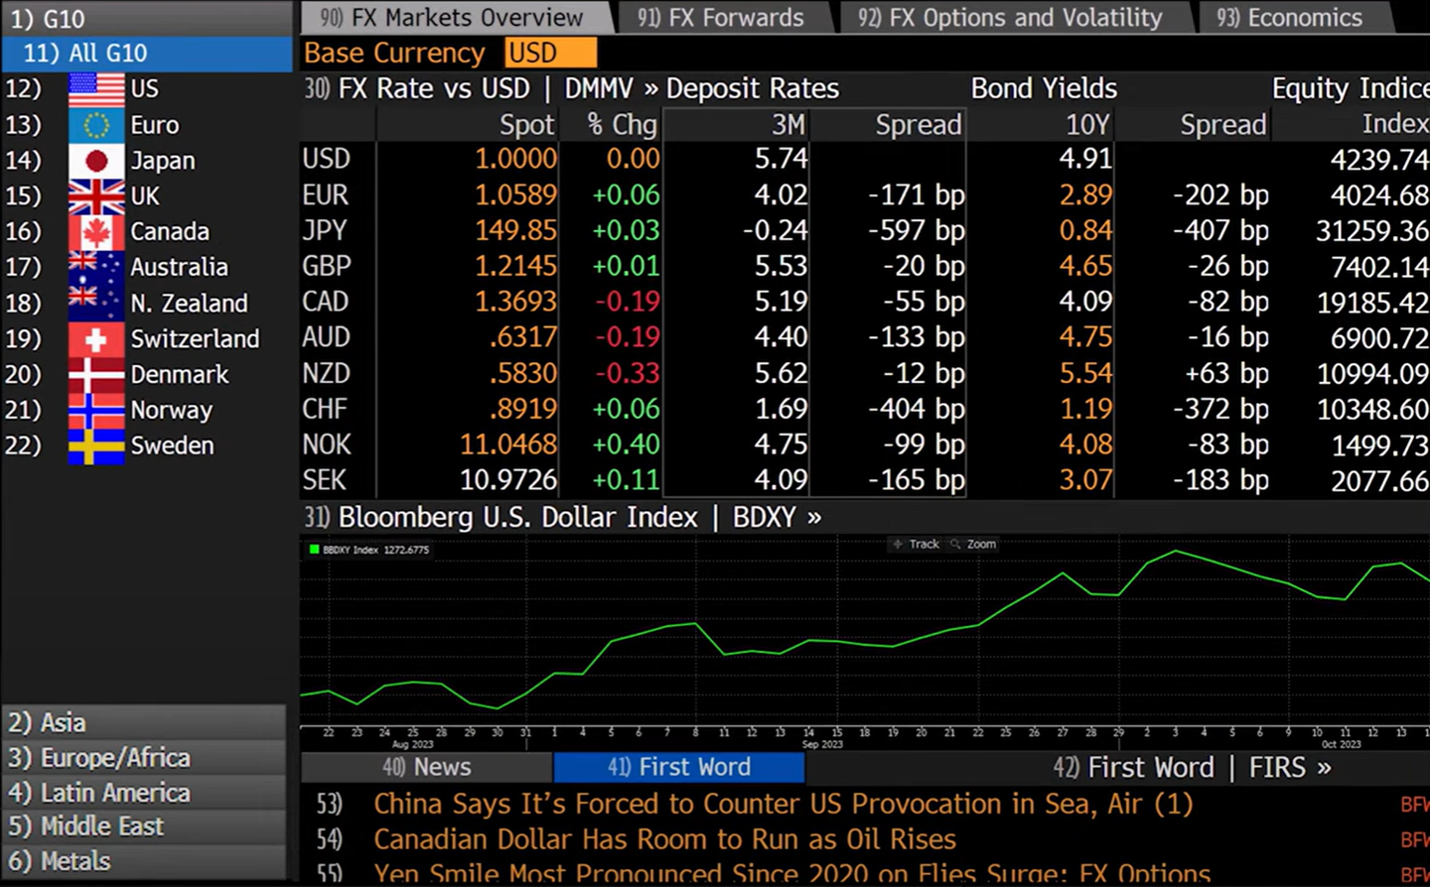Select the News tab

click(427, 767)
